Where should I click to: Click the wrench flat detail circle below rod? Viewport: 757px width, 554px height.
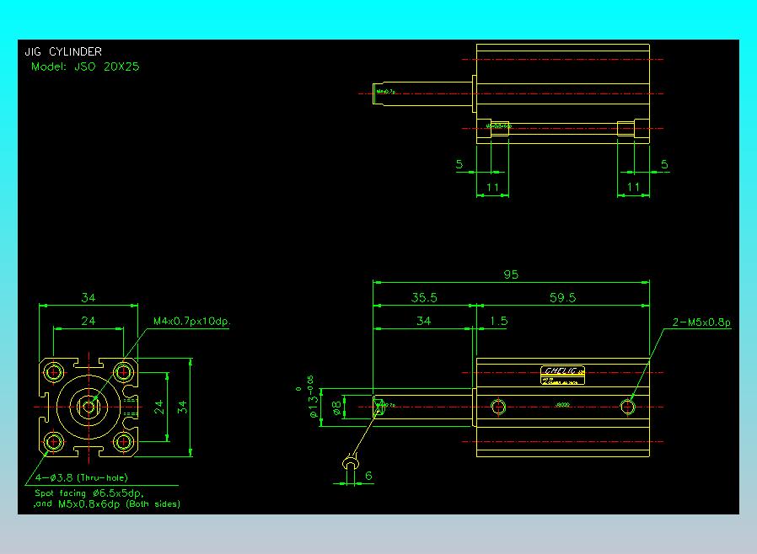pos(351,464)
